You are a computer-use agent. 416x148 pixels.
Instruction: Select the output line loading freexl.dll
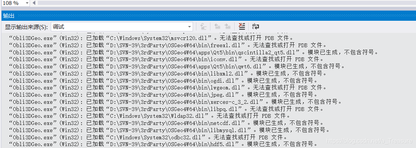[168, 45]
